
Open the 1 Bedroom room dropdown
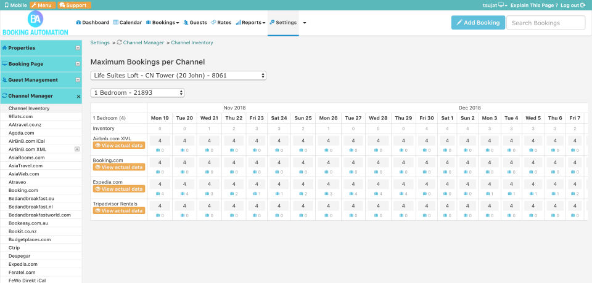click(x=138, y=92)
